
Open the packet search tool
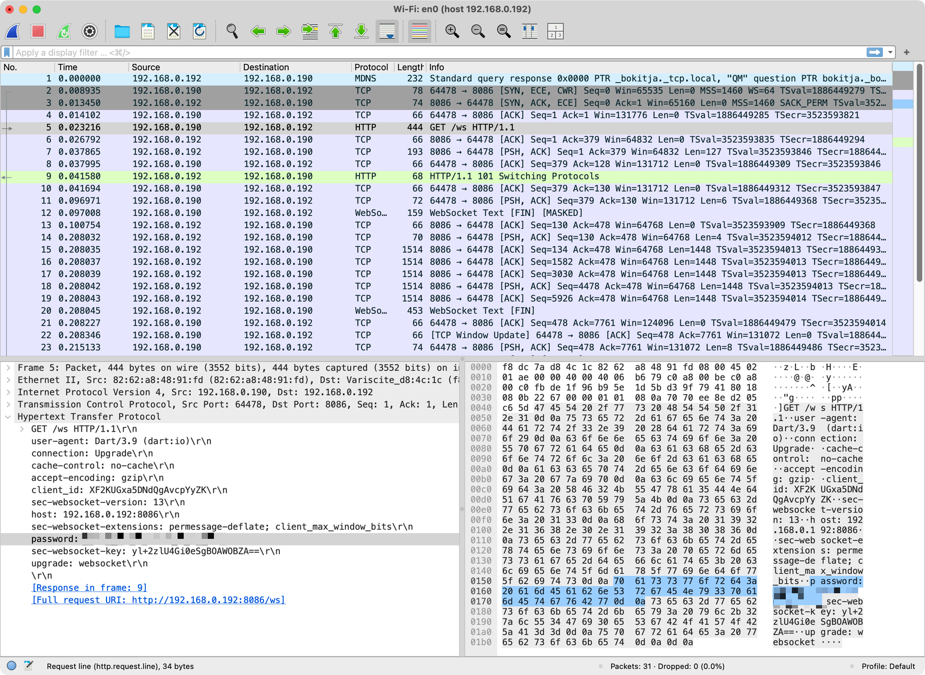tap(232, 31)
